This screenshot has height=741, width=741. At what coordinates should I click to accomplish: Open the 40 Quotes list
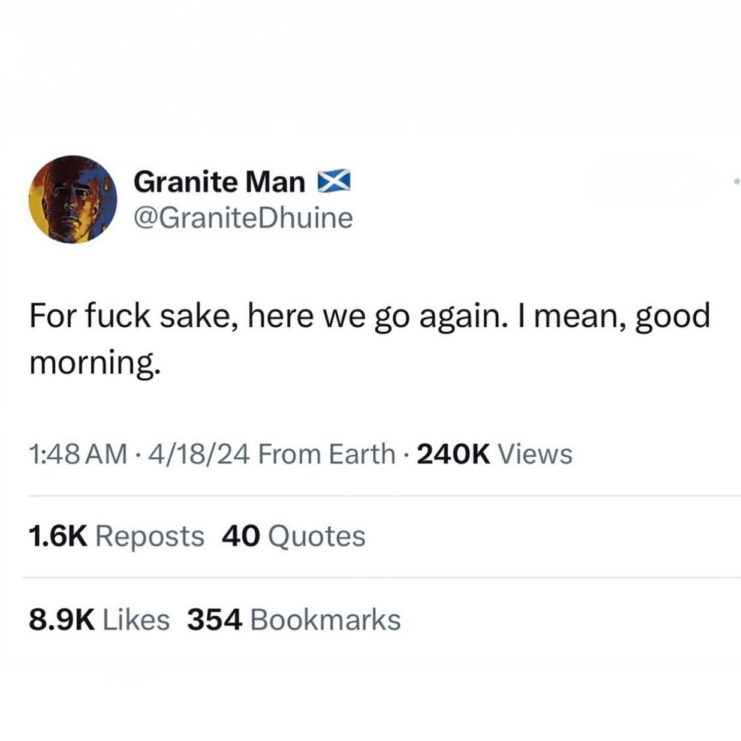click(x=293, y=536)
